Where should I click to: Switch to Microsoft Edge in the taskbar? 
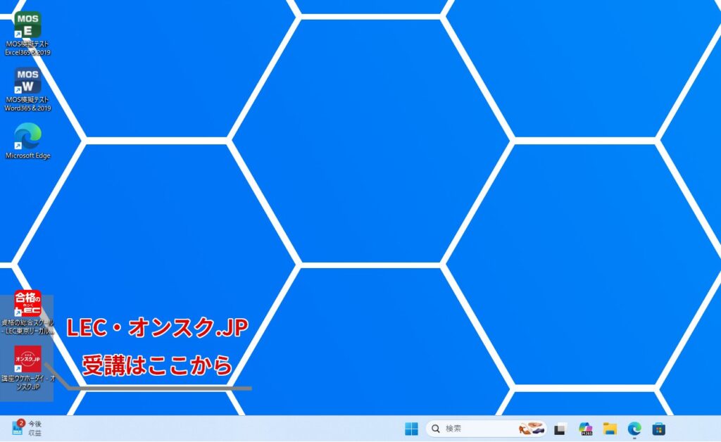634,429
